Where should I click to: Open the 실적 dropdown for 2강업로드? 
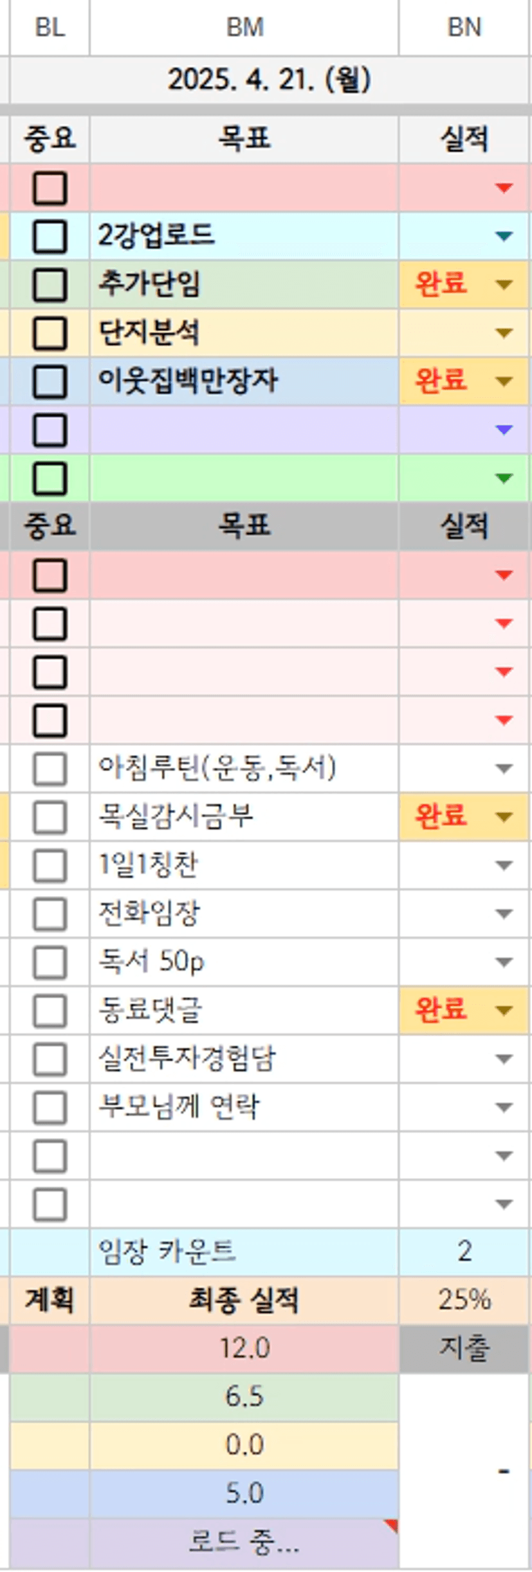[504, 236]
